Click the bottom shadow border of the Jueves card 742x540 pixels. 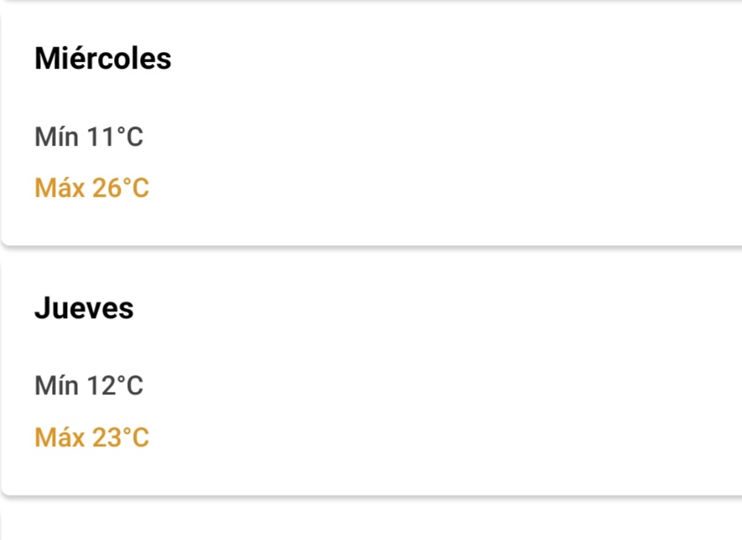click(x=372, y=496)
